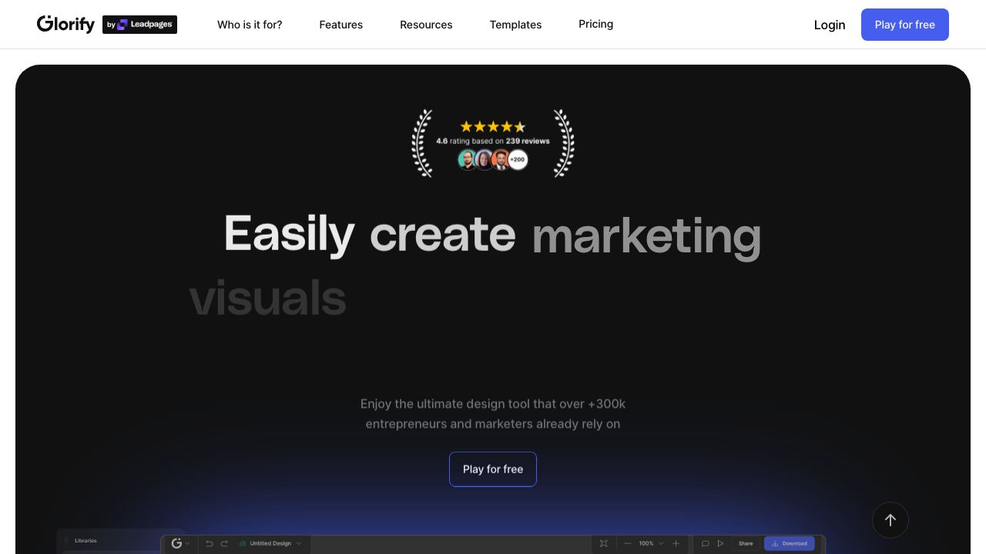
Task: Click the five-star rating icons
Action: click(x=493, y=127)
